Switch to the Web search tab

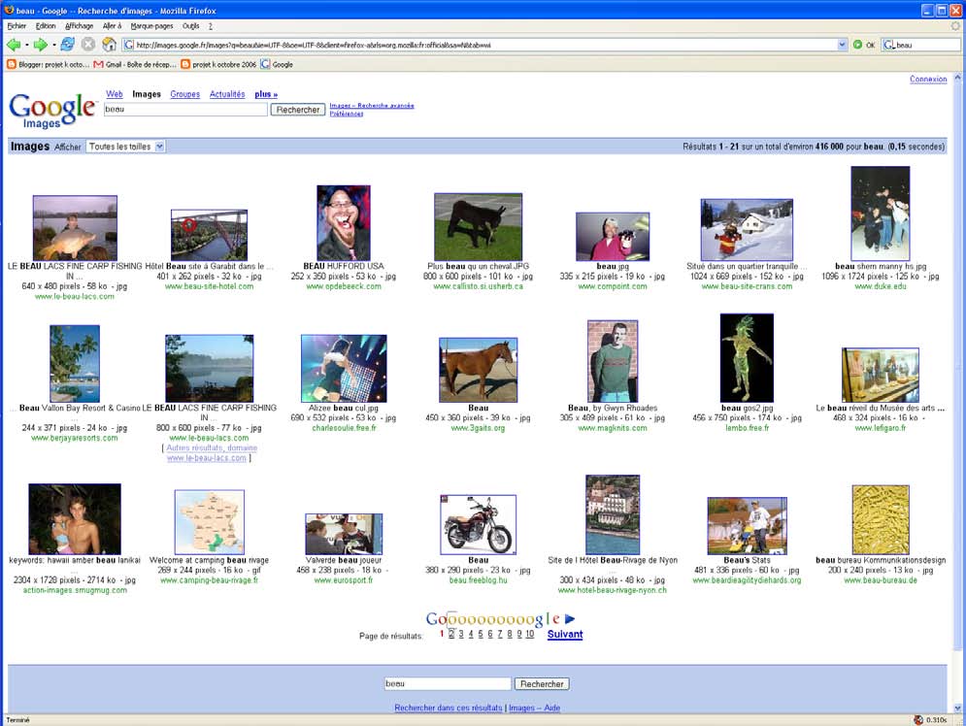[114, 94]
